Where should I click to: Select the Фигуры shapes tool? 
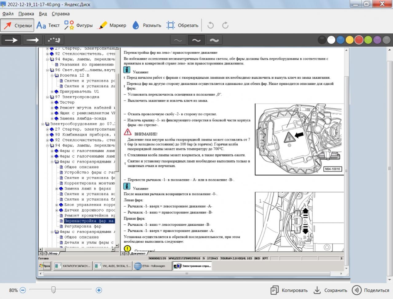point(78,25)
